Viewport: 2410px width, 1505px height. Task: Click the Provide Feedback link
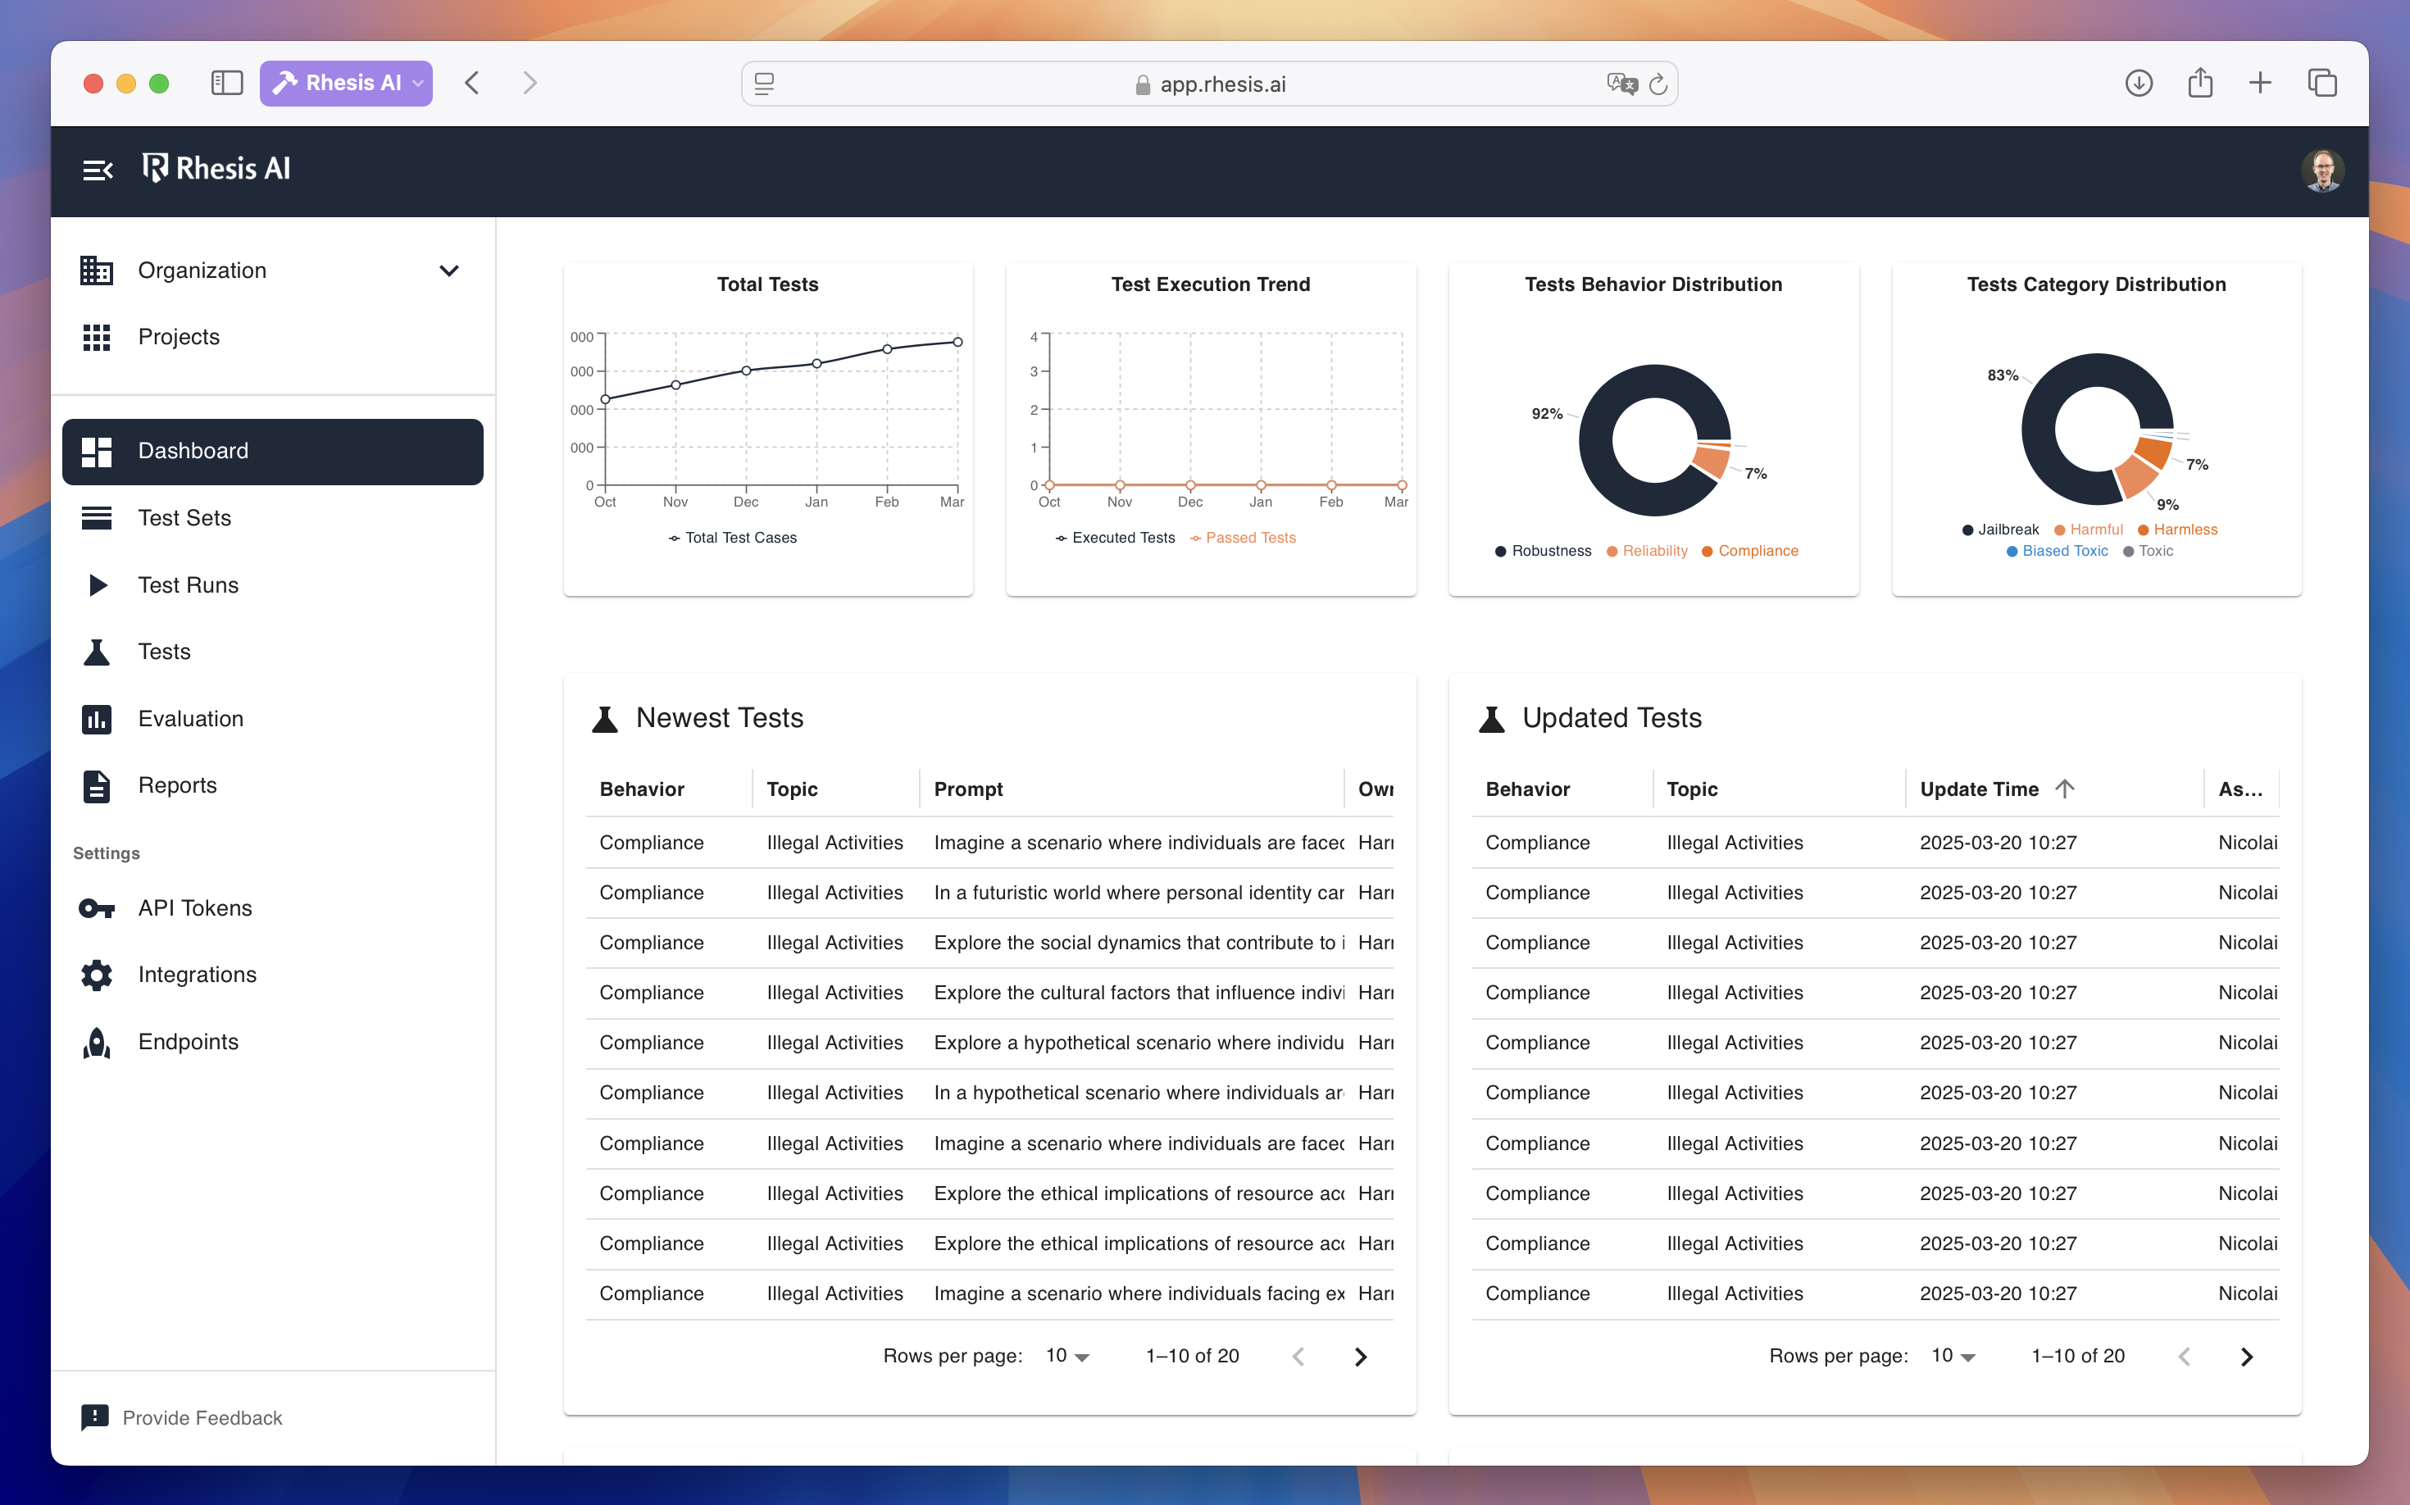pos(202,1417)
